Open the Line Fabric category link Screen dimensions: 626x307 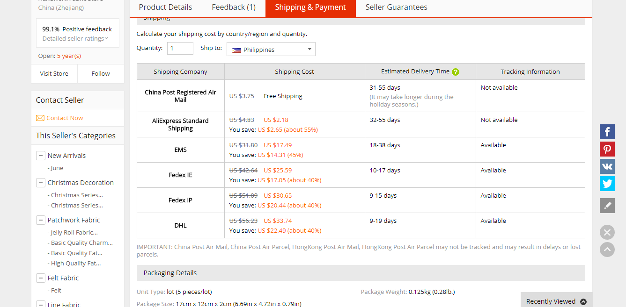[x=64, y=305]
